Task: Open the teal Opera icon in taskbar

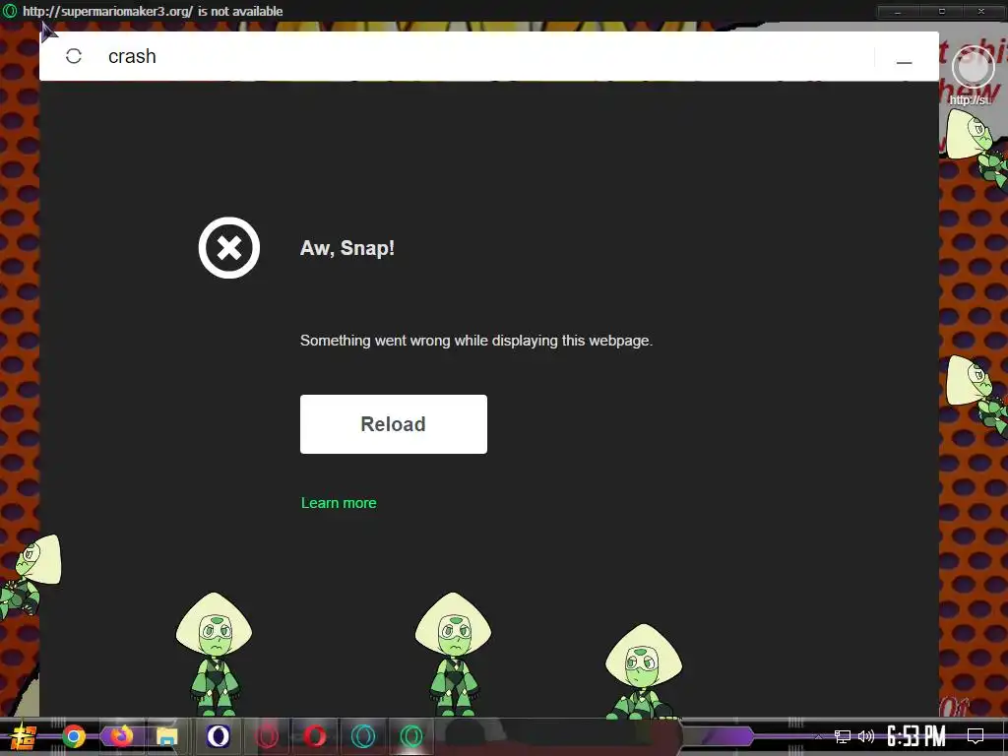Action: tap(363, 736)
